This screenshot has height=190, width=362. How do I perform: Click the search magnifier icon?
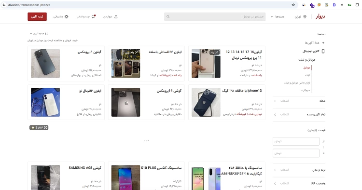(168, 16)
